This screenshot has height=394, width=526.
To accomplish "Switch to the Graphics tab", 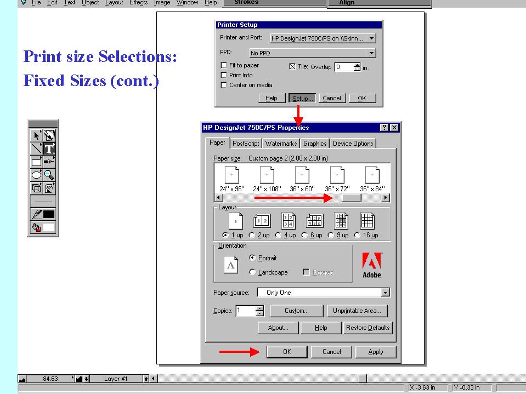I will [315, 144].
